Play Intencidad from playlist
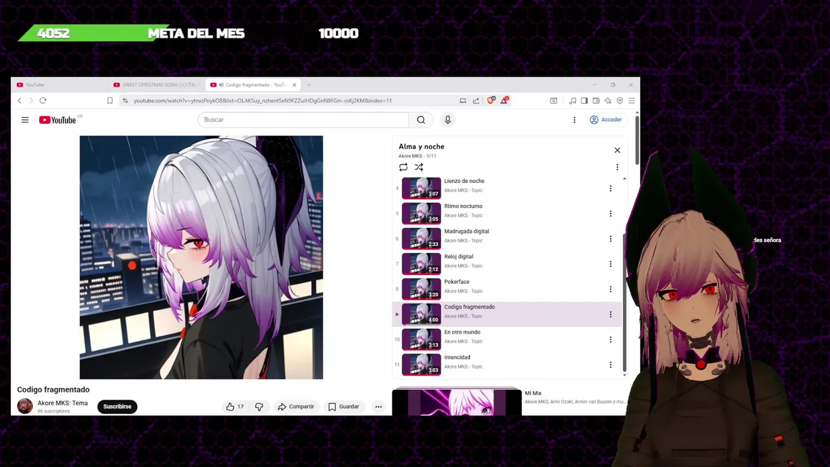 click(507, 365)
